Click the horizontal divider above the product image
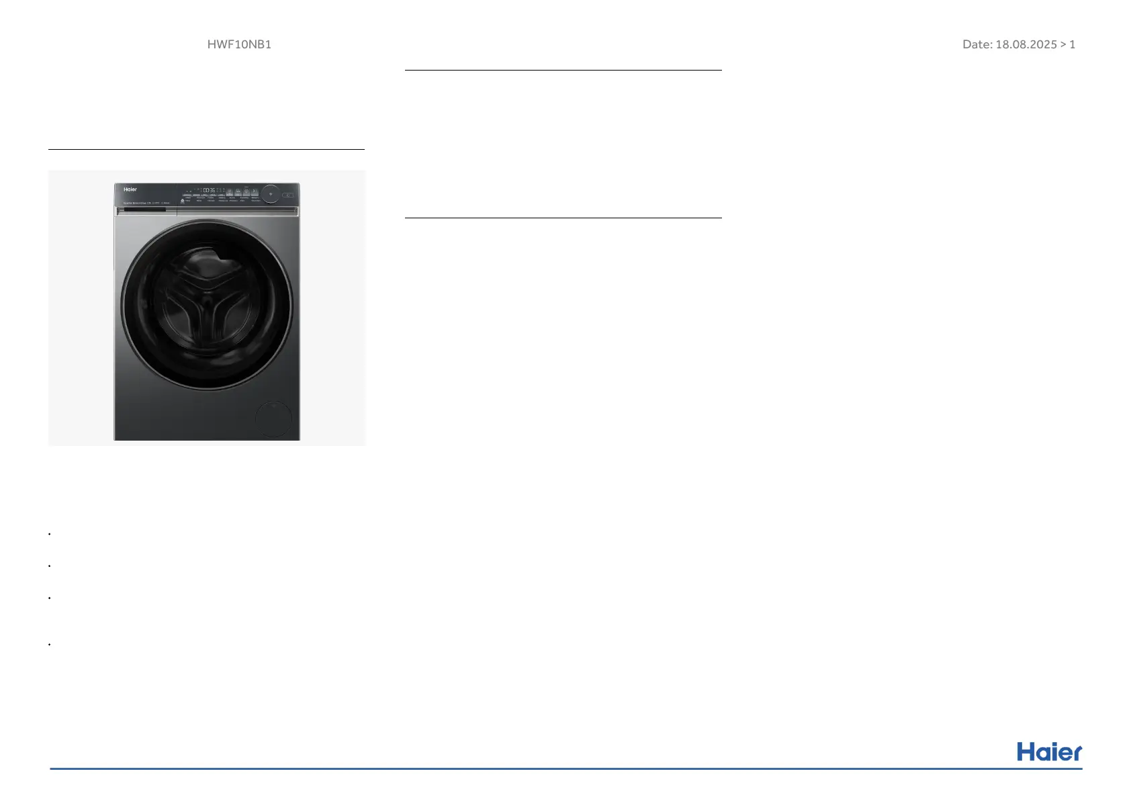The width and height of the screenshot is (1131, 800). [x=206, y=149]
